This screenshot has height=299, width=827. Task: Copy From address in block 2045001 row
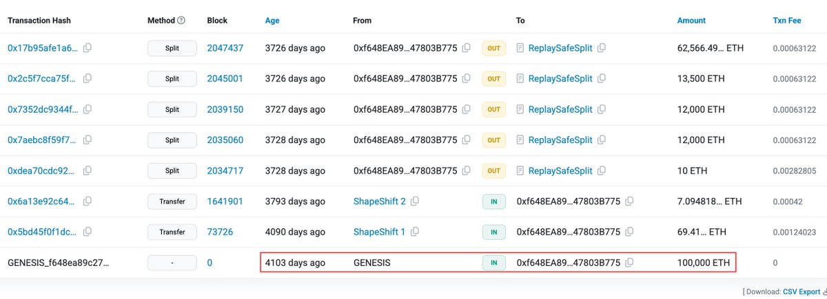click(467, 78)
